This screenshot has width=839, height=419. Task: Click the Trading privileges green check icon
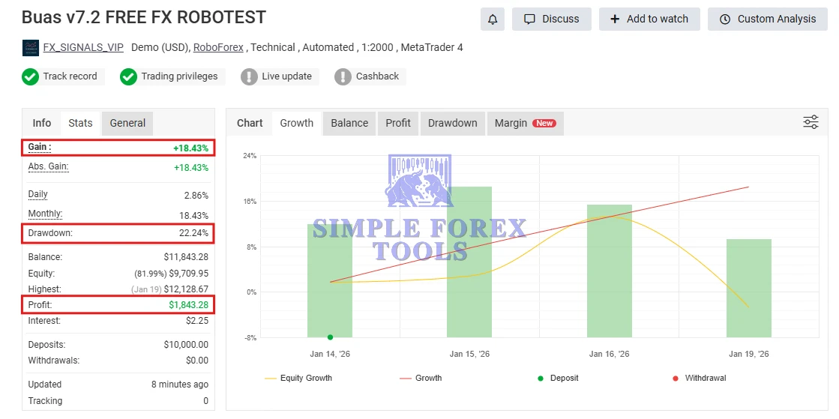pyautogui.click(x=128, y=76)
